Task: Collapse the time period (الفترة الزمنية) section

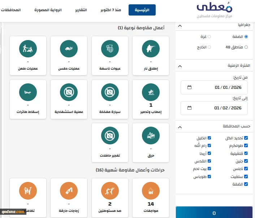Action: pyautogui.click(x=180, y=66)
